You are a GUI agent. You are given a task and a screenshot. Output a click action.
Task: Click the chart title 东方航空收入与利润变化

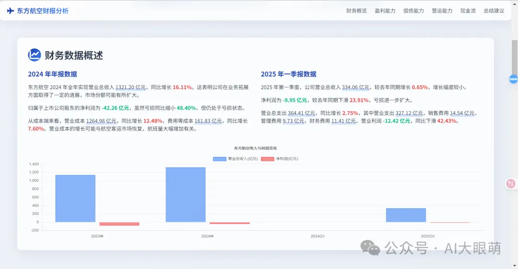[x=255, y=148]
